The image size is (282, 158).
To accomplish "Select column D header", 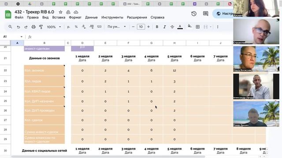I will click(x=82, y=43).
